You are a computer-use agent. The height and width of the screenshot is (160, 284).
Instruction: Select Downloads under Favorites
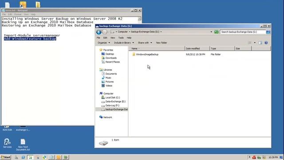(x=111, y=58)
